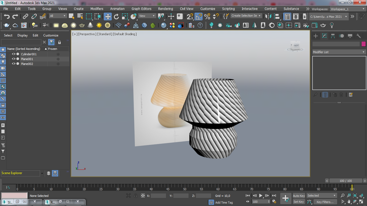Create a teapot with the teapot icon
This screenshot has height=206, width=367.
(7, 25)
